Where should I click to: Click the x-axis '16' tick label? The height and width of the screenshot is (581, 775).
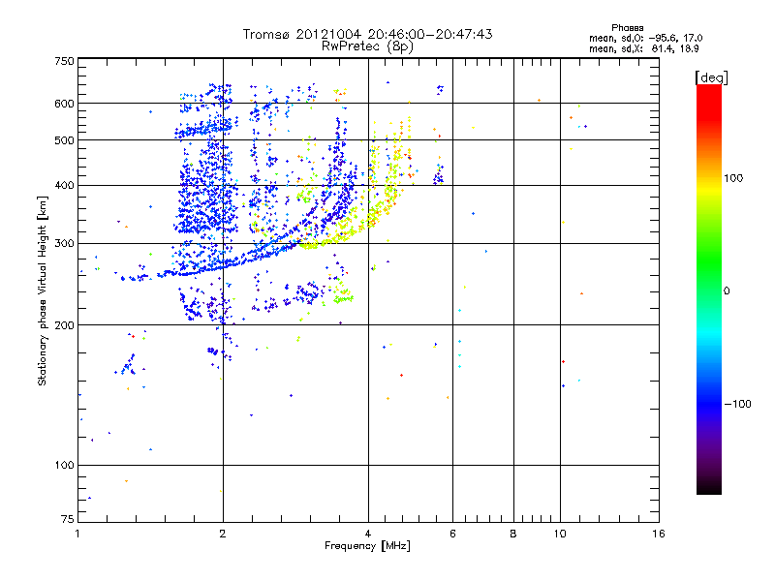pyautogui.click(x=659, y=534)
